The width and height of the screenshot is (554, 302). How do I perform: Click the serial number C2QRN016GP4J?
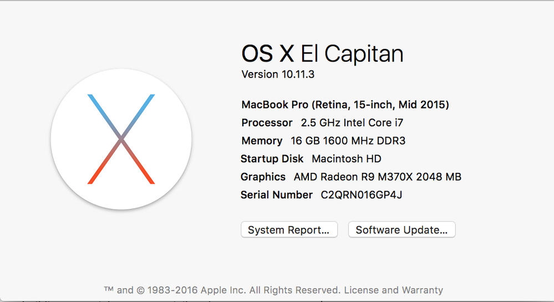[x=361, y=195]
